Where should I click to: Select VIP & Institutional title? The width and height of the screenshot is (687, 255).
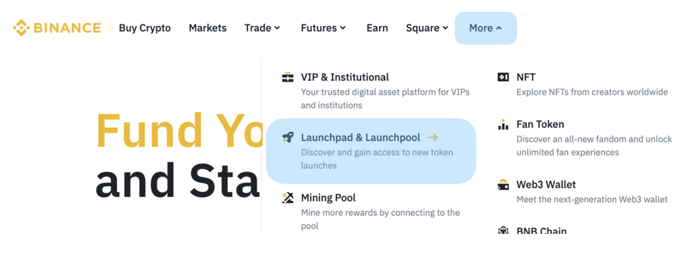click(x=344, y=77)
